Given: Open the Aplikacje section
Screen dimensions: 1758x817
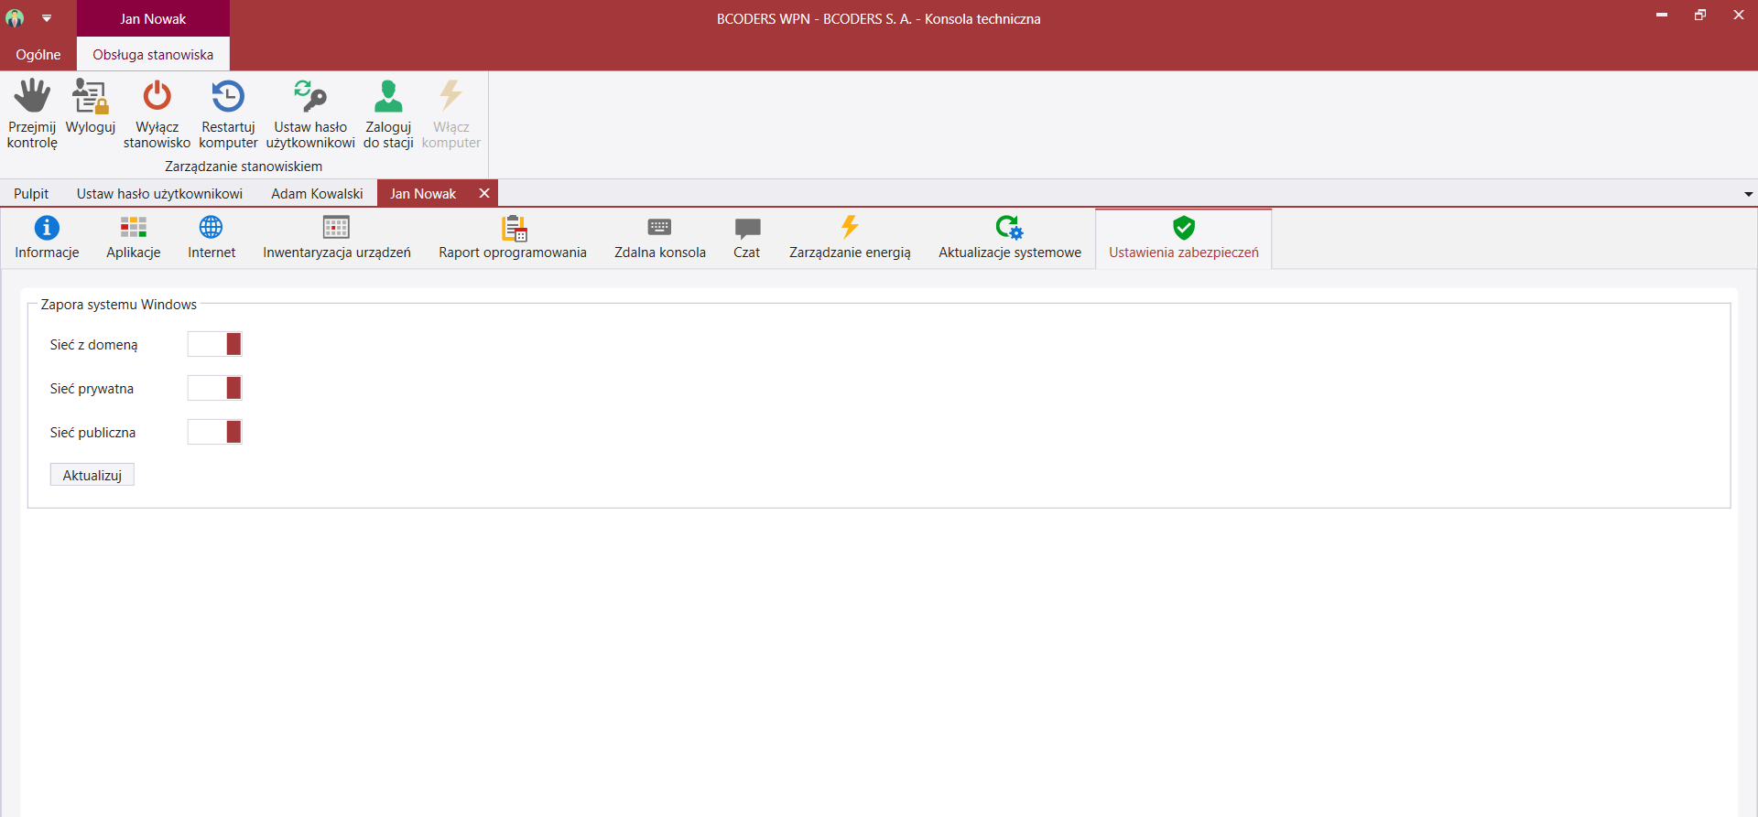Looking at the screenshot, I should click(134, 238).
